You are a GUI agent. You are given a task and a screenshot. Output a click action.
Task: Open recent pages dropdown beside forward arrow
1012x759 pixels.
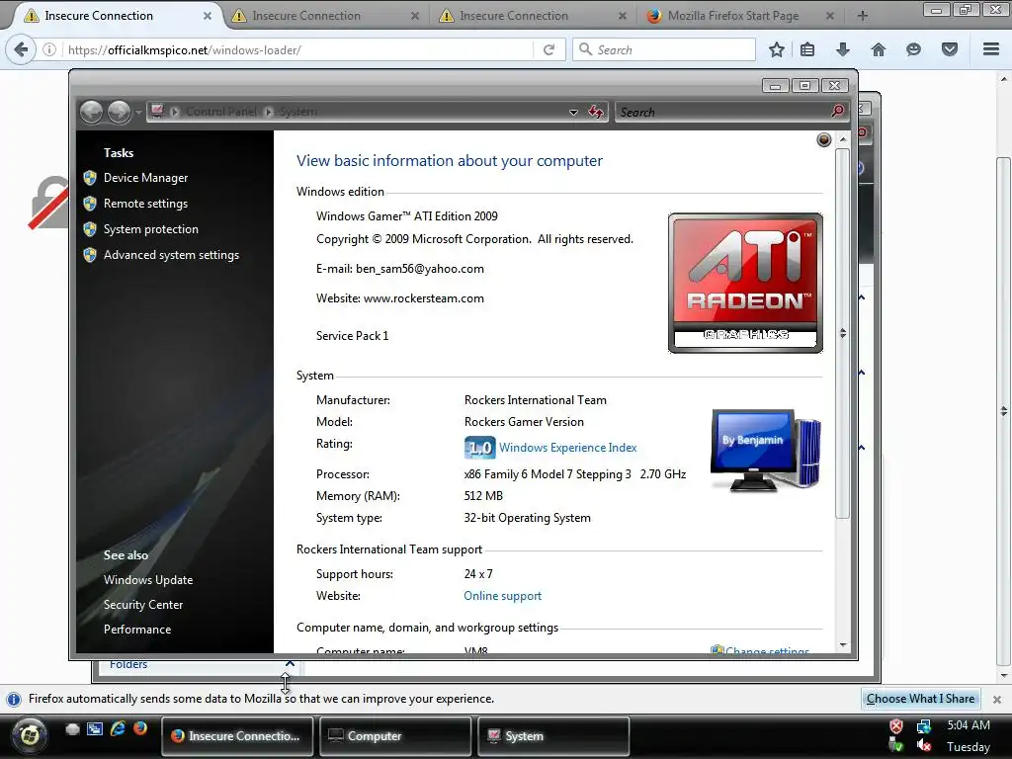coord(138,113)
